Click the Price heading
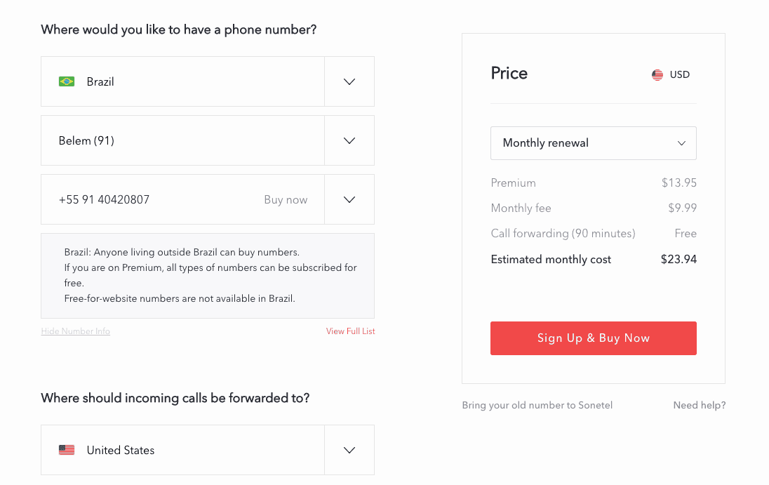Viewport: 769px width, 485px height. coord(509,73)
